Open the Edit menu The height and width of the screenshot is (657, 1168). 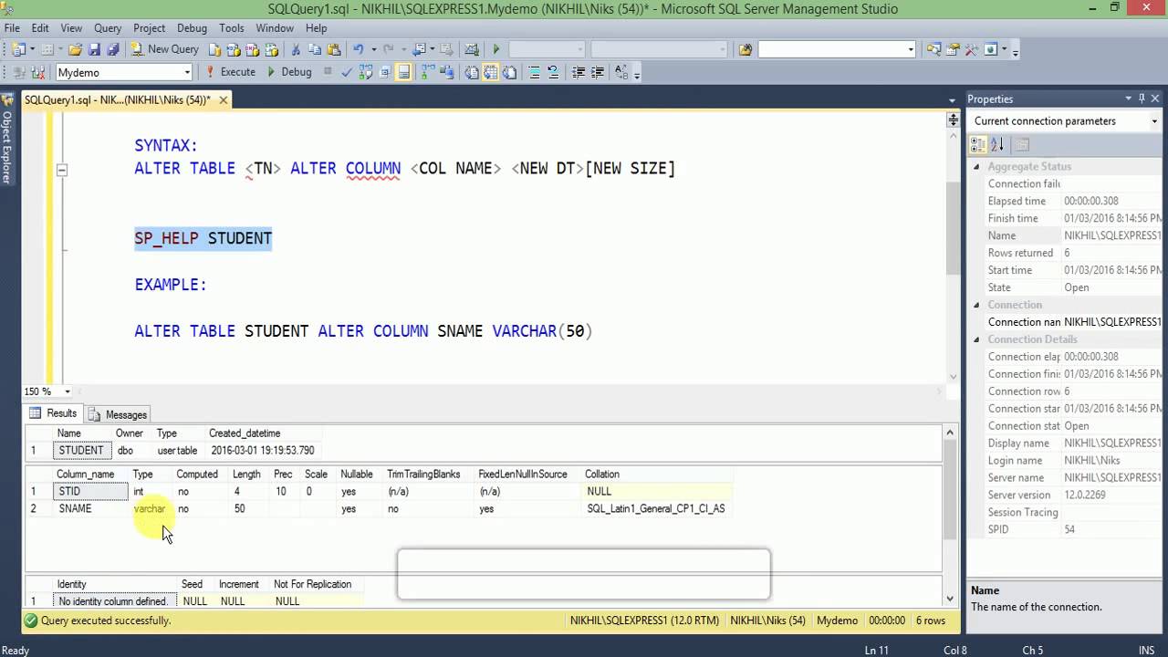click(x=40, y=28)
